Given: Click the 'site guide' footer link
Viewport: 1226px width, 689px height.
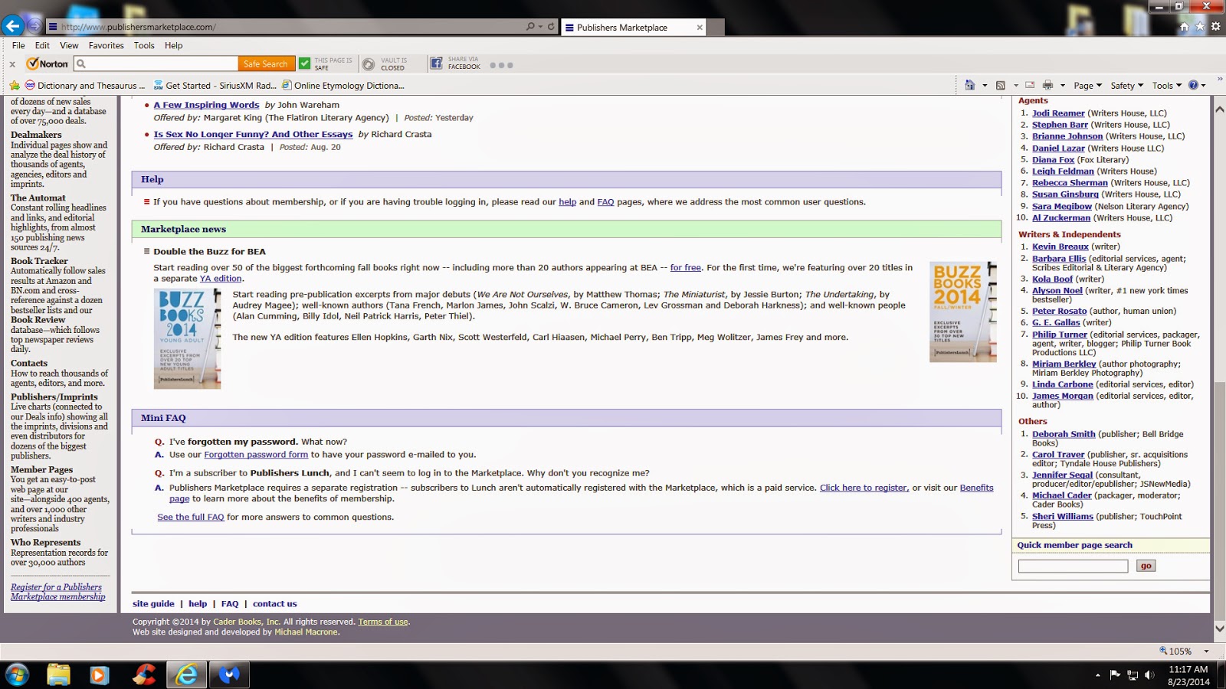Looking at the screenshot, I should pyautogui.click(x=153, y=604).
